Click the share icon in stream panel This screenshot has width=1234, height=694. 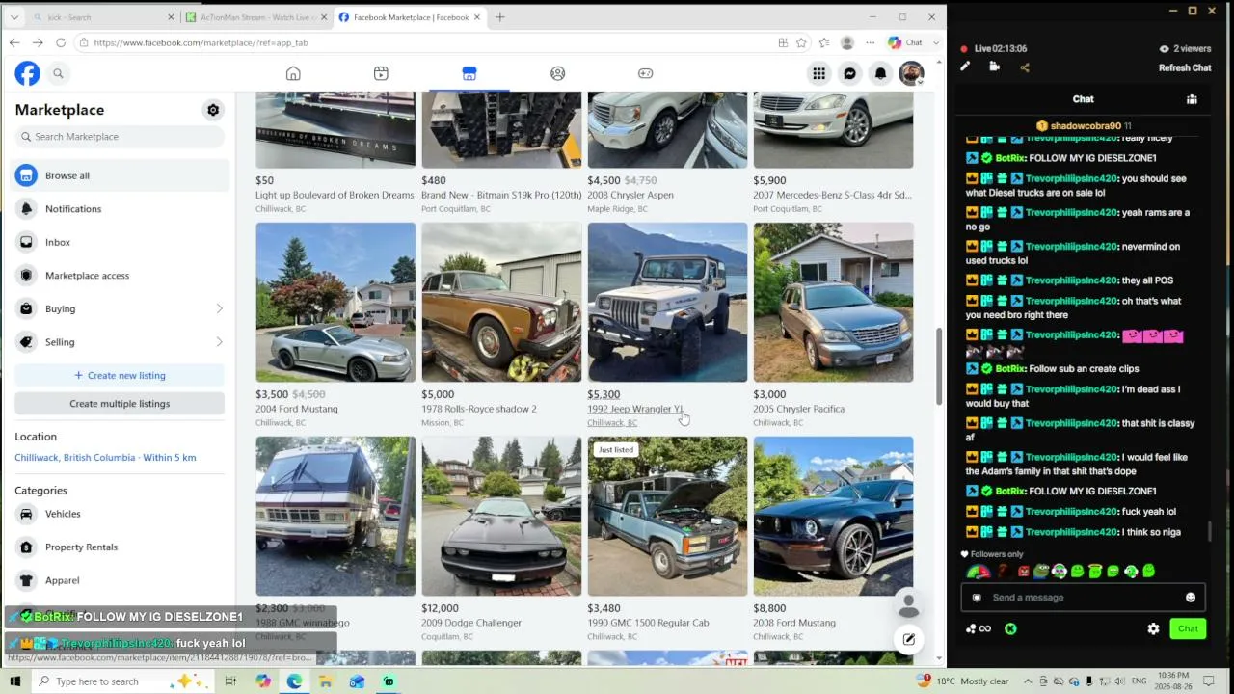(1024, 67)
